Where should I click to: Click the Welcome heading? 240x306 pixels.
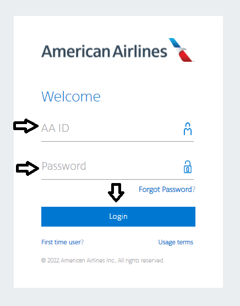point(71,96)
